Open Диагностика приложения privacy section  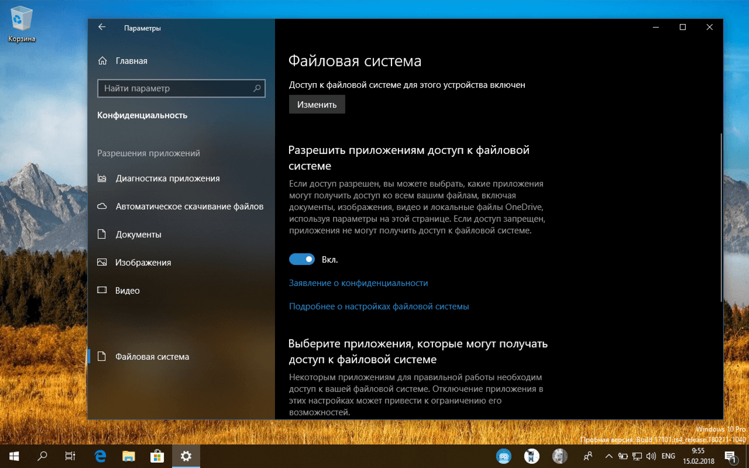pos(181,178)
